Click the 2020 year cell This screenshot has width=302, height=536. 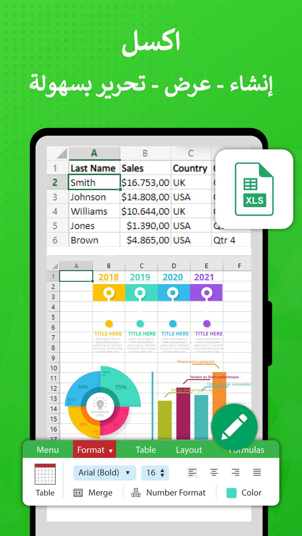tap(173, 277)
